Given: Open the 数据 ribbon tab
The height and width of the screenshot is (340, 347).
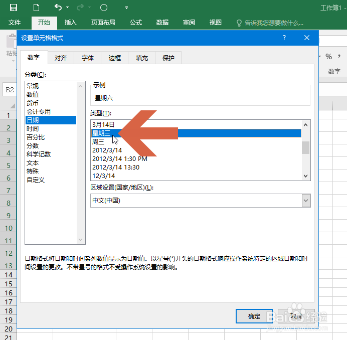Looking at the screenshot, I should 162,23.
